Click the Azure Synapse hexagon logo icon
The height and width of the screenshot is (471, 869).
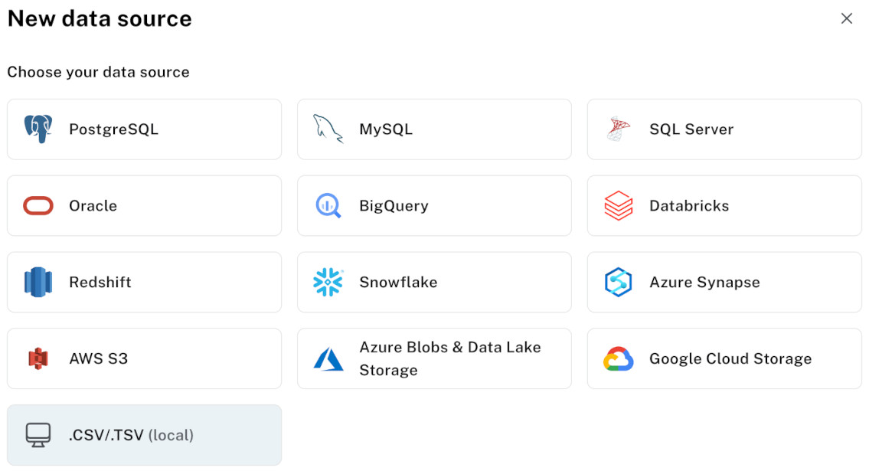[x=618, y=282]
